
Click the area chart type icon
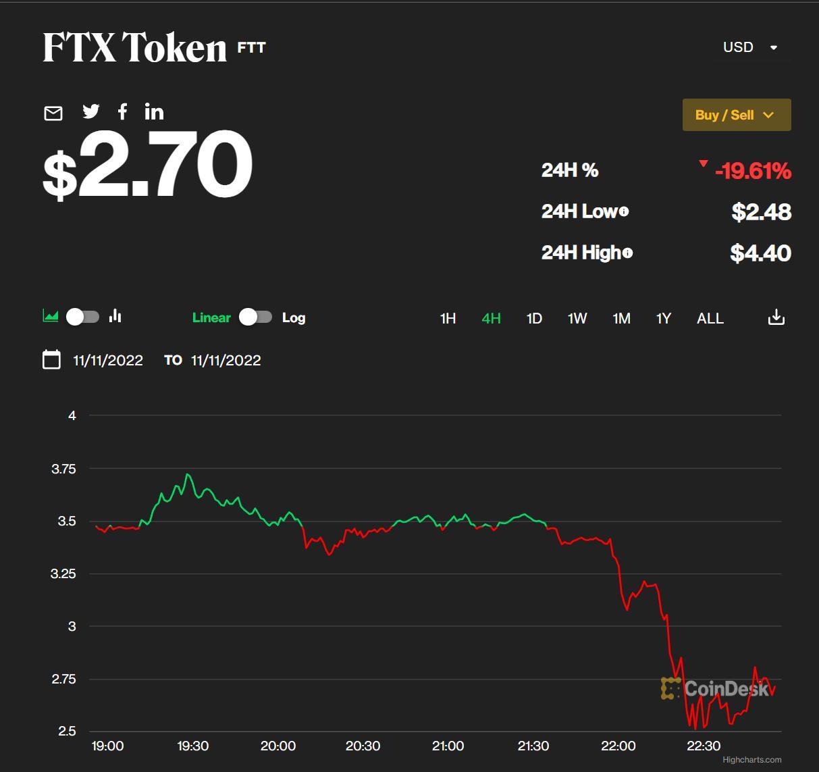click(x=51, y=316)
